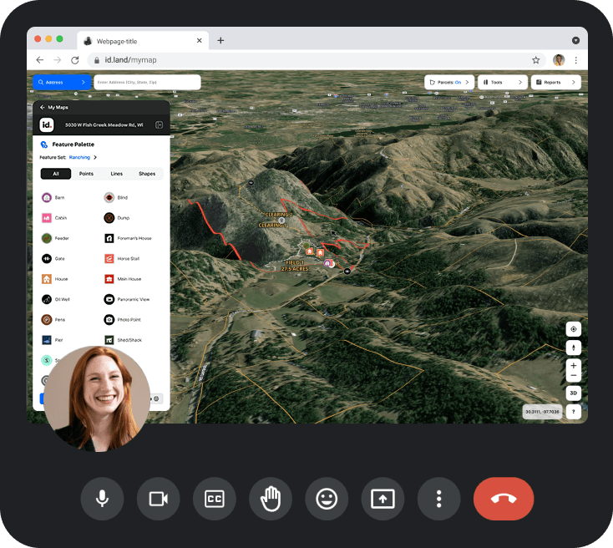The width and height of the screenshot is (613, 548).
Task: Send emoji reaction in call
Action: pyautogui.click(x=327, y=499)
